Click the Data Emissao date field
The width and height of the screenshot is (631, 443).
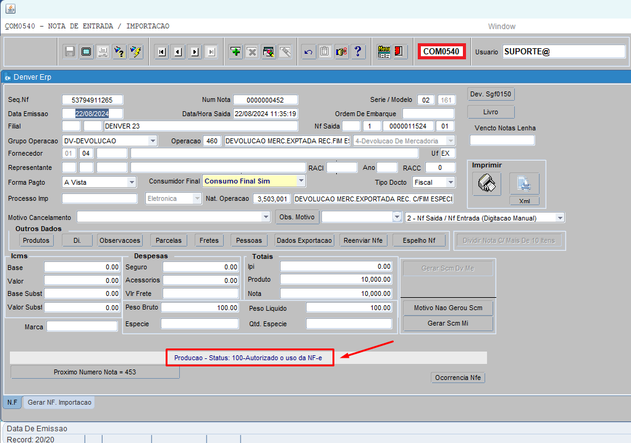[x=92, y=114]
